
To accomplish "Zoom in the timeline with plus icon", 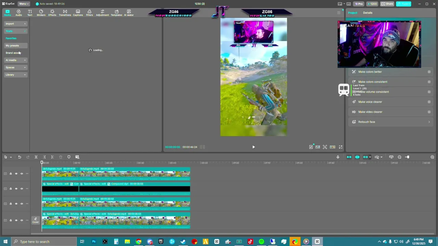I will pos(432,157).
